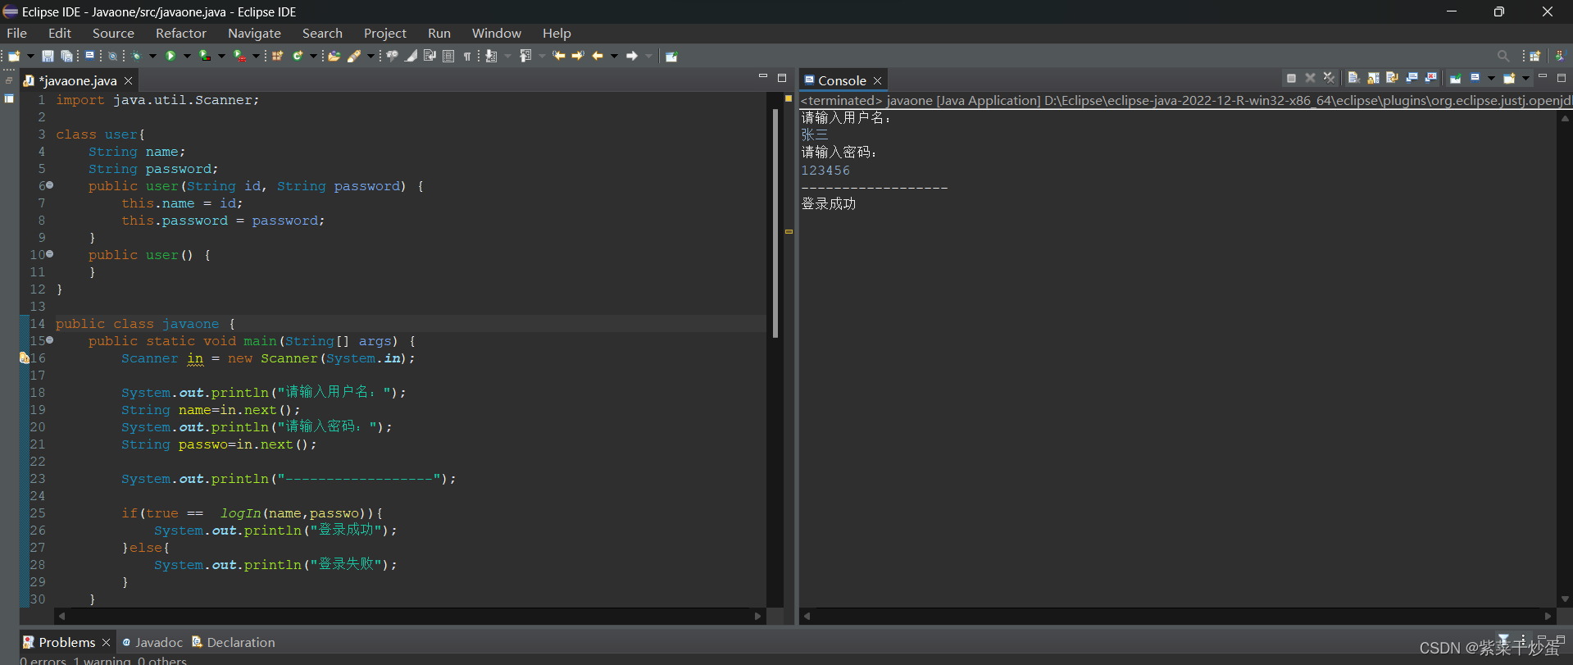
Task: Click the External Tools run icon
Action: [239, 56]
